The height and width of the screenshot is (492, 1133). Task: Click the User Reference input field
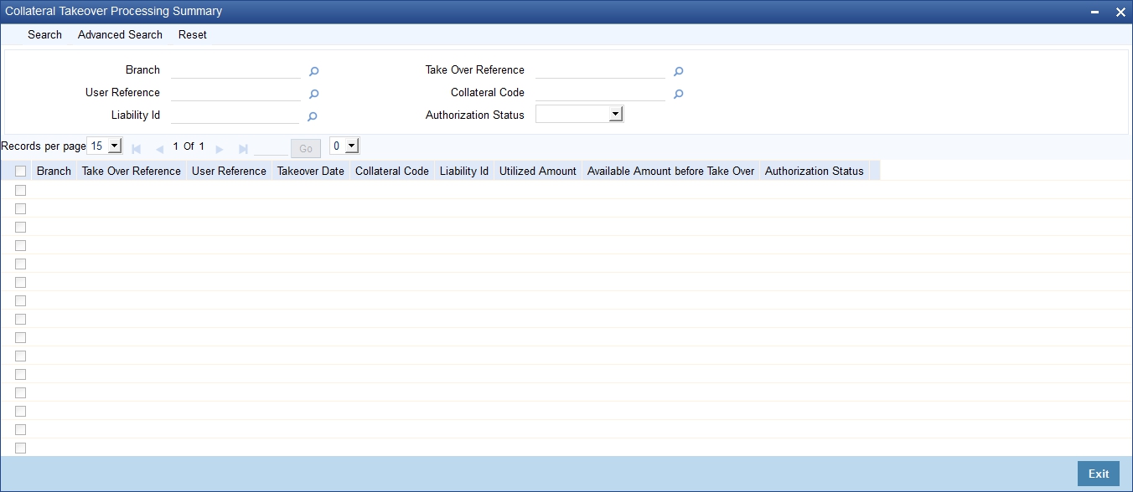coord(235,93)
